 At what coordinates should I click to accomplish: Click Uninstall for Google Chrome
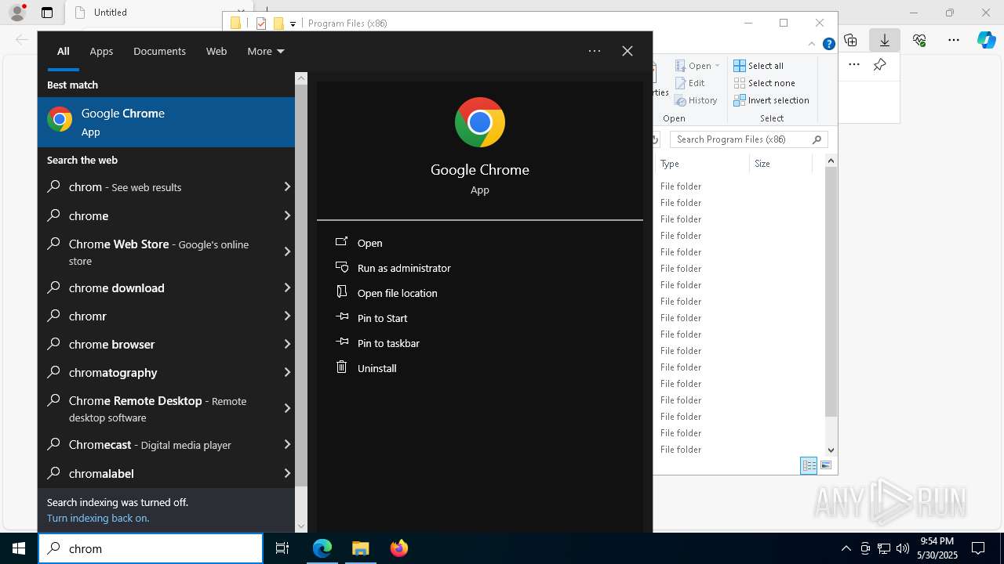[x=376, y=368]
